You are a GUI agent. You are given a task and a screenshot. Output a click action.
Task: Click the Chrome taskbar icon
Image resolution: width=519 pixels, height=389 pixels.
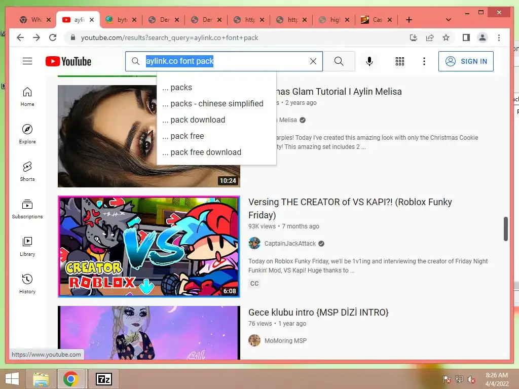coord(71,379)
